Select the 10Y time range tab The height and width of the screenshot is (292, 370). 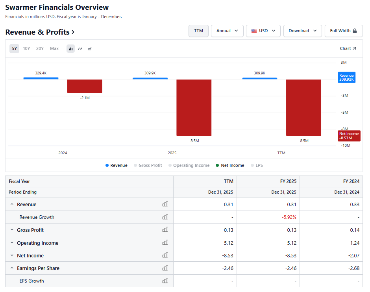(x=26, y=48)
